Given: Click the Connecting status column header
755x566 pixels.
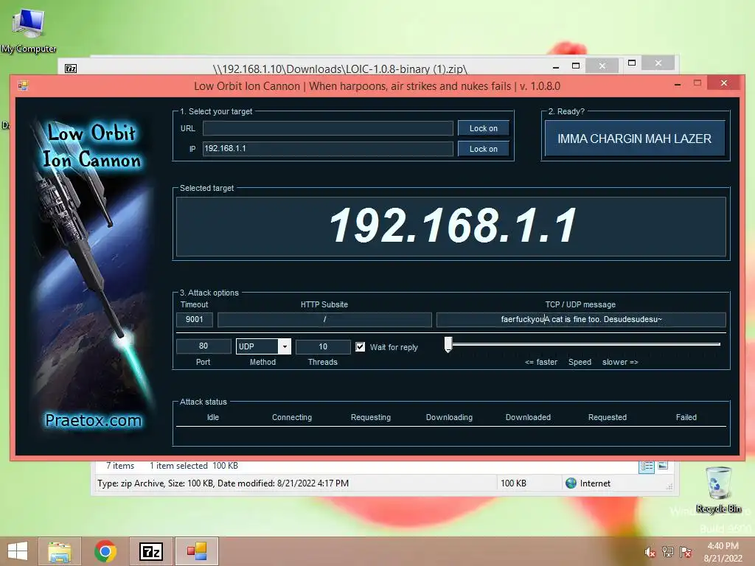Looking at the screenshot, I should coord(292,417).
